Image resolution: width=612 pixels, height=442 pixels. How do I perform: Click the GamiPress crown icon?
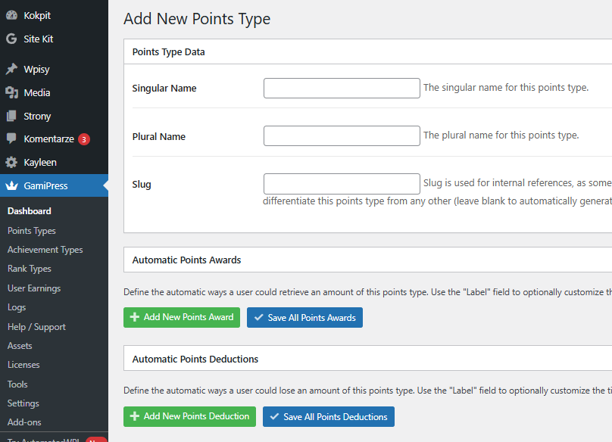pyautogui.click(x=11, y=185)
